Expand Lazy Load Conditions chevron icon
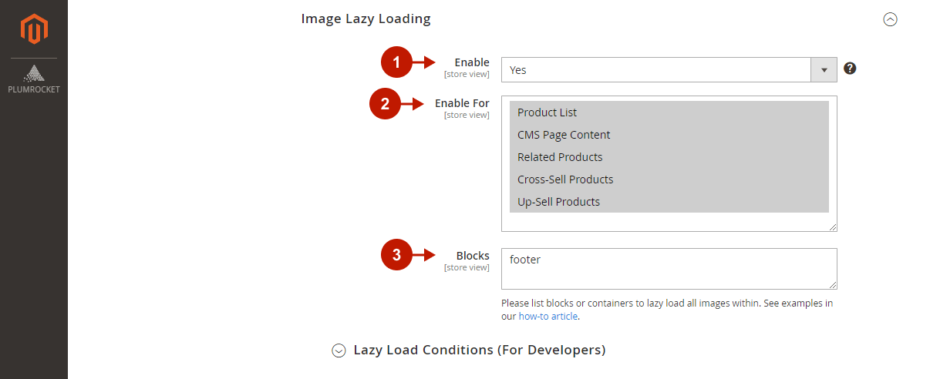The height and width of the screenshot is (379, 930). tap(339, 350)
